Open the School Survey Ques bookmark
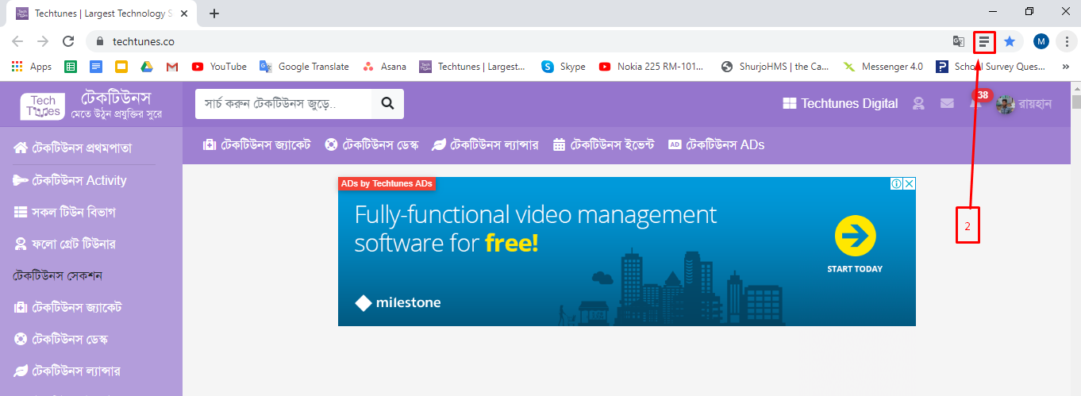The height and width of the screenshot is (396, 1081). [x=990, y=67]
